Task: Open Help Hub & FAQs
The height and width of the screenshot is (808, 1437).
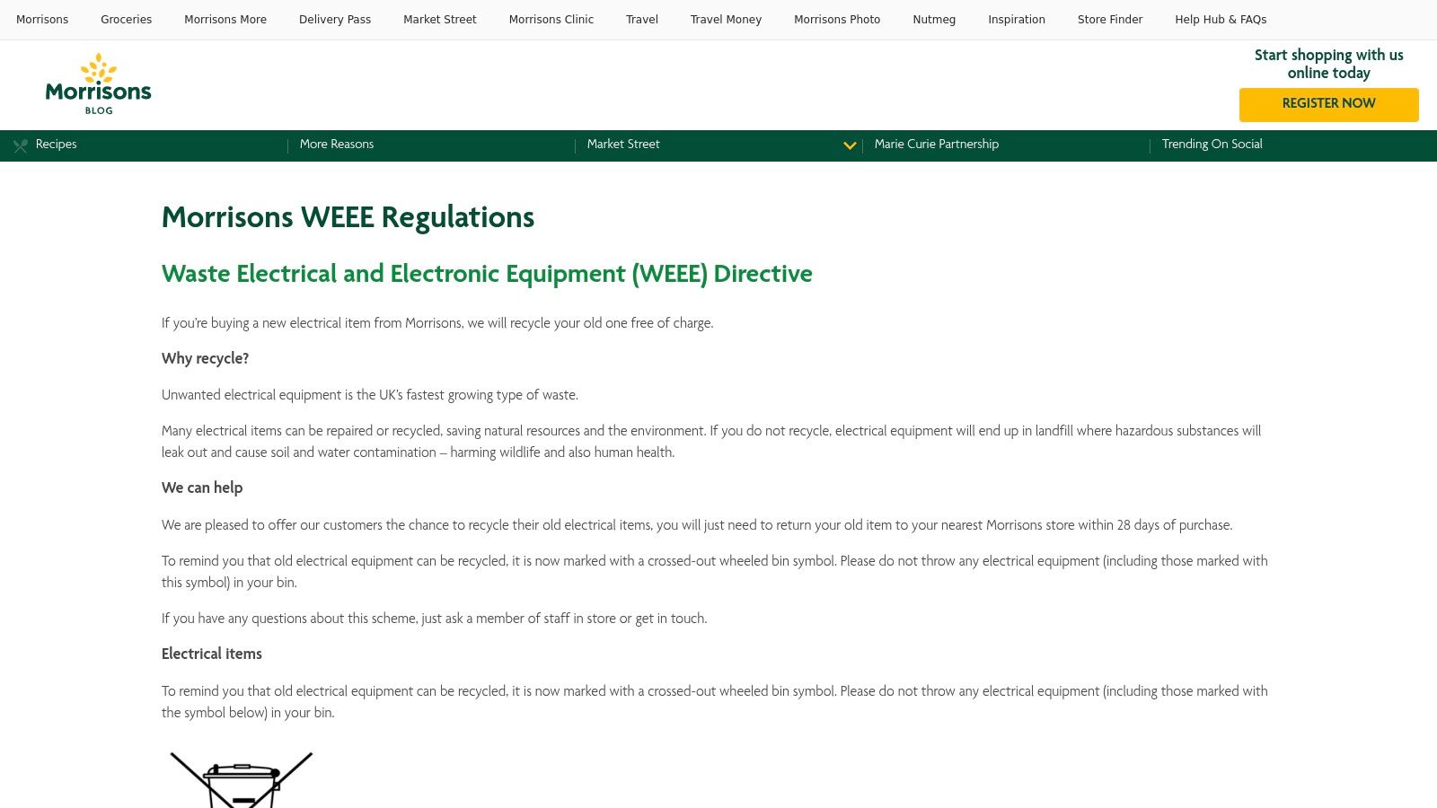Action: [x=1221, y=19]
